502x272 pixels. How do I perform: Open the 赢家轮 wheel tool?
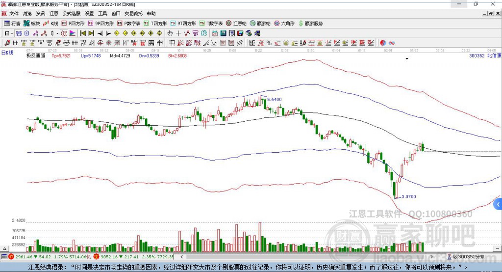click(x=260, y=24)
